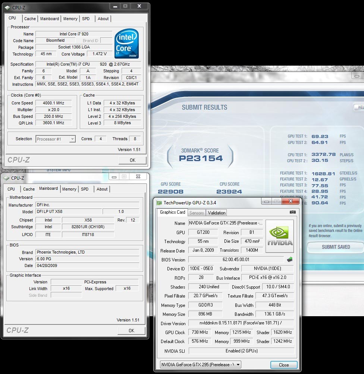Viewport: 364px width, 374px height.
Task: Click the Bus Speed value 200.0 MHz
Action: (x=53, y=116)
